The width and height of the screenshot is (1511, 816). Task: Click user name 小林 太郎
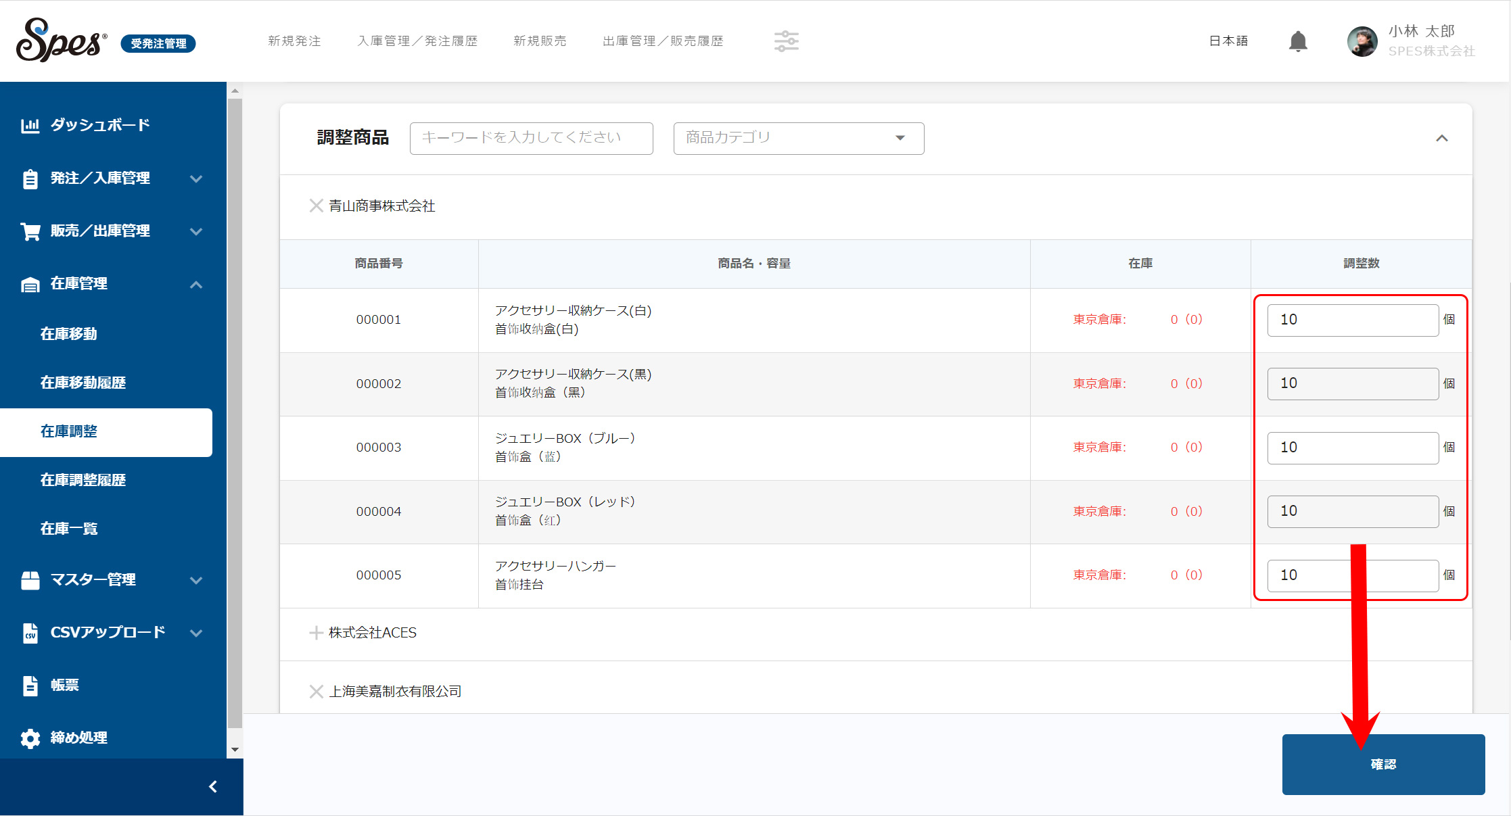(1421, 31)
